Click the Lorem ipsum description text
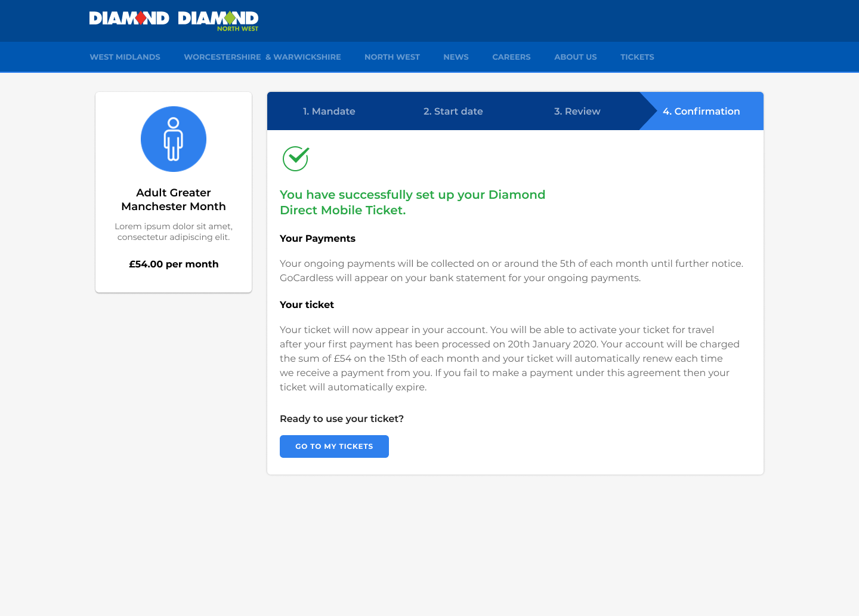Screen dimensions: 859x616 click(x=174, y=232)
